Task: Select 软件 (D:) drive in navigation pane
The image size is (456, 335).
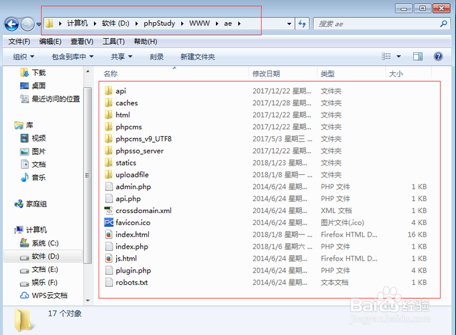Action: coord(45,256)
